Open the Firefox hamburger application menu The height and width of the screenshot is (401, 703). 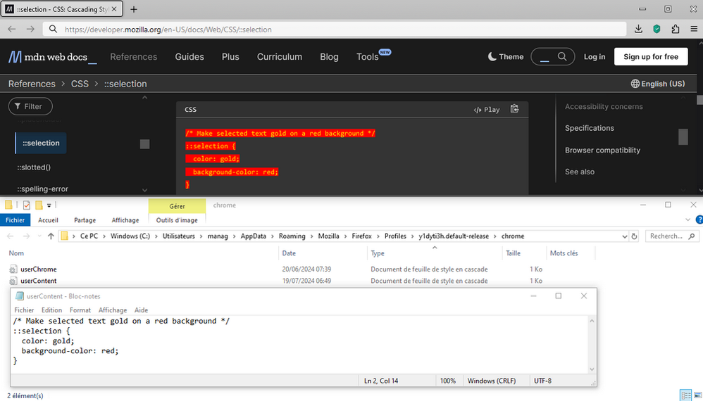pos(693,29)
